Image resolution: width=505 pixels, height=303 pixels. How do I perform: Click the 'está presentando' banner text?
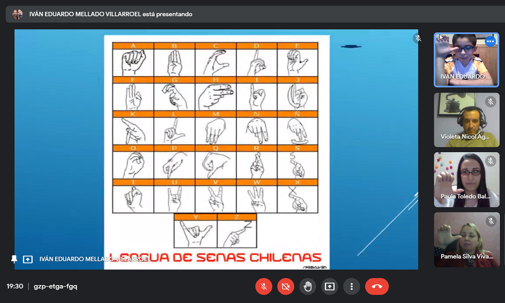(x=167, y=14)
